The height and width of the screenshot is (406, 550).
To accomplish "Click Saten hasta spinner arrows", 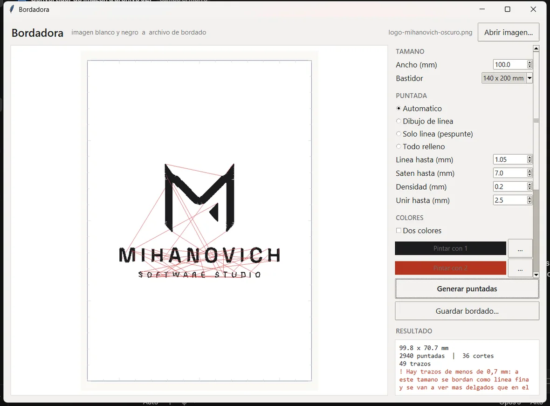I will pos(529,173).
